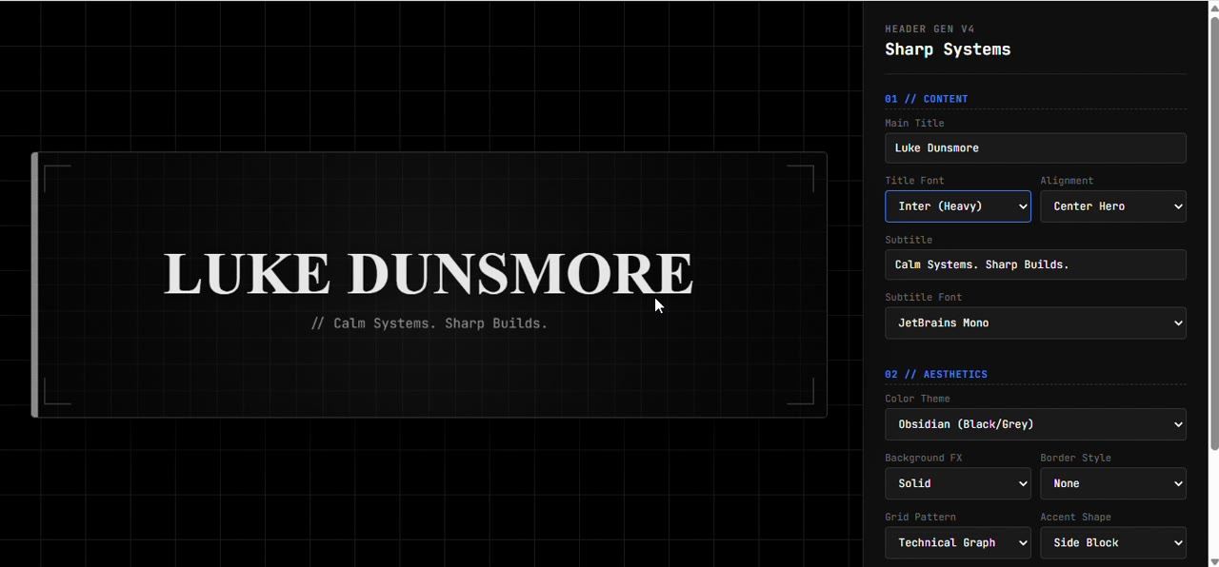This screenshot has height=567, width=1219.
Task: Expand the Color Theme Obsidian dropdown
Action: tap(1034, 424)
